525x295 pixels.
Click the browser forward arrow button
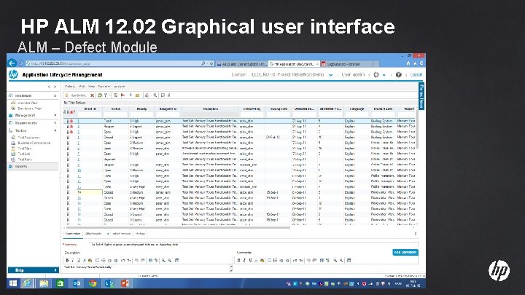[20, 63]
